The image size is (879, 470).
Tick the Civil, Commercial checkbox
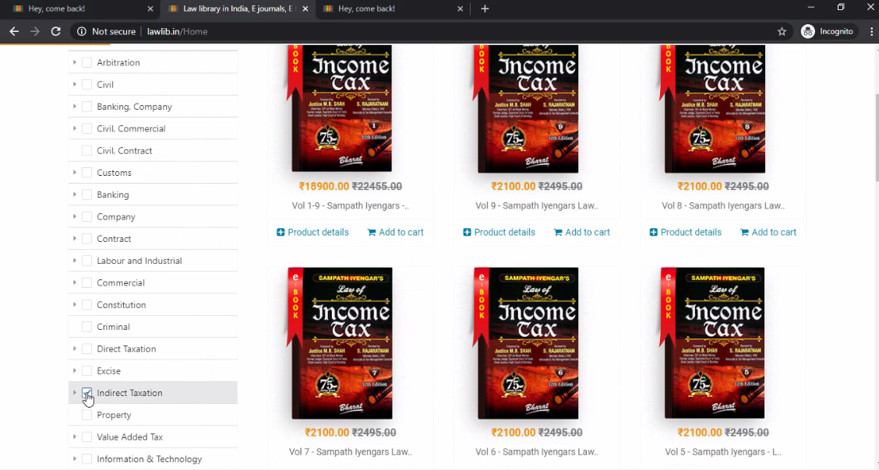87,128
